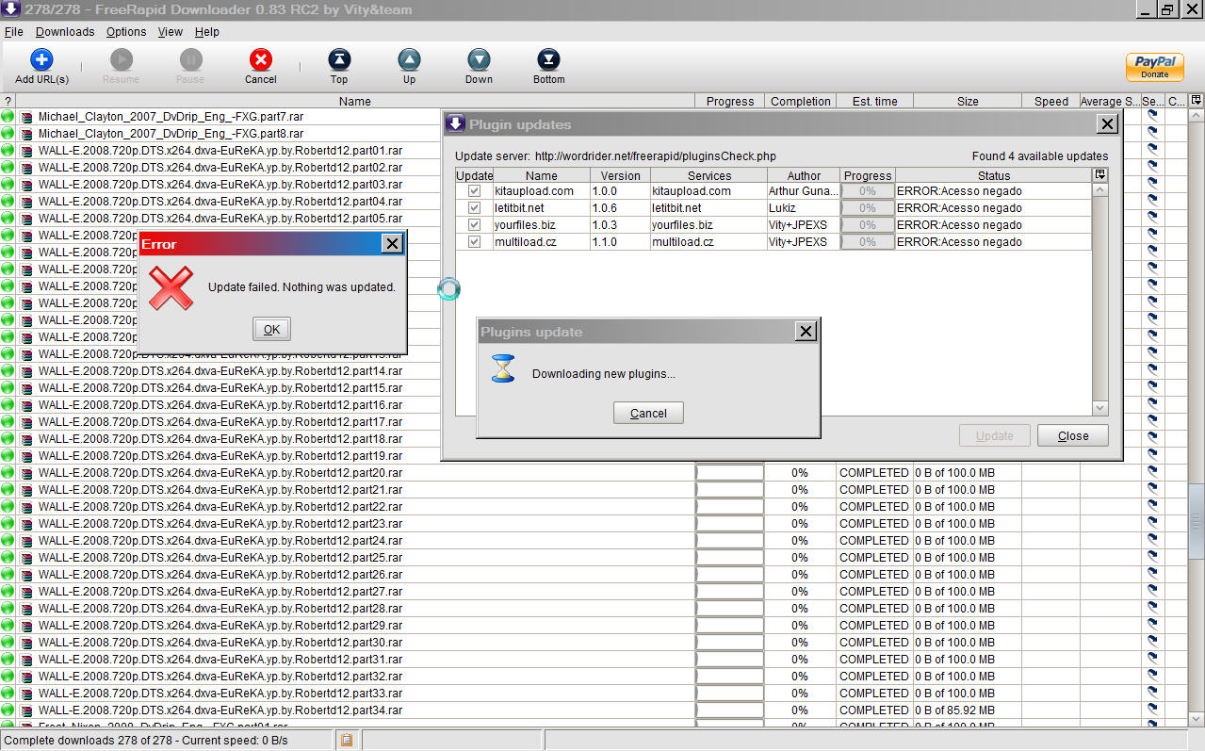Click the Down arrow toolbar icon
This screenshot has width=1205, height=751.
pyautogui.click(x=479, y=60)
